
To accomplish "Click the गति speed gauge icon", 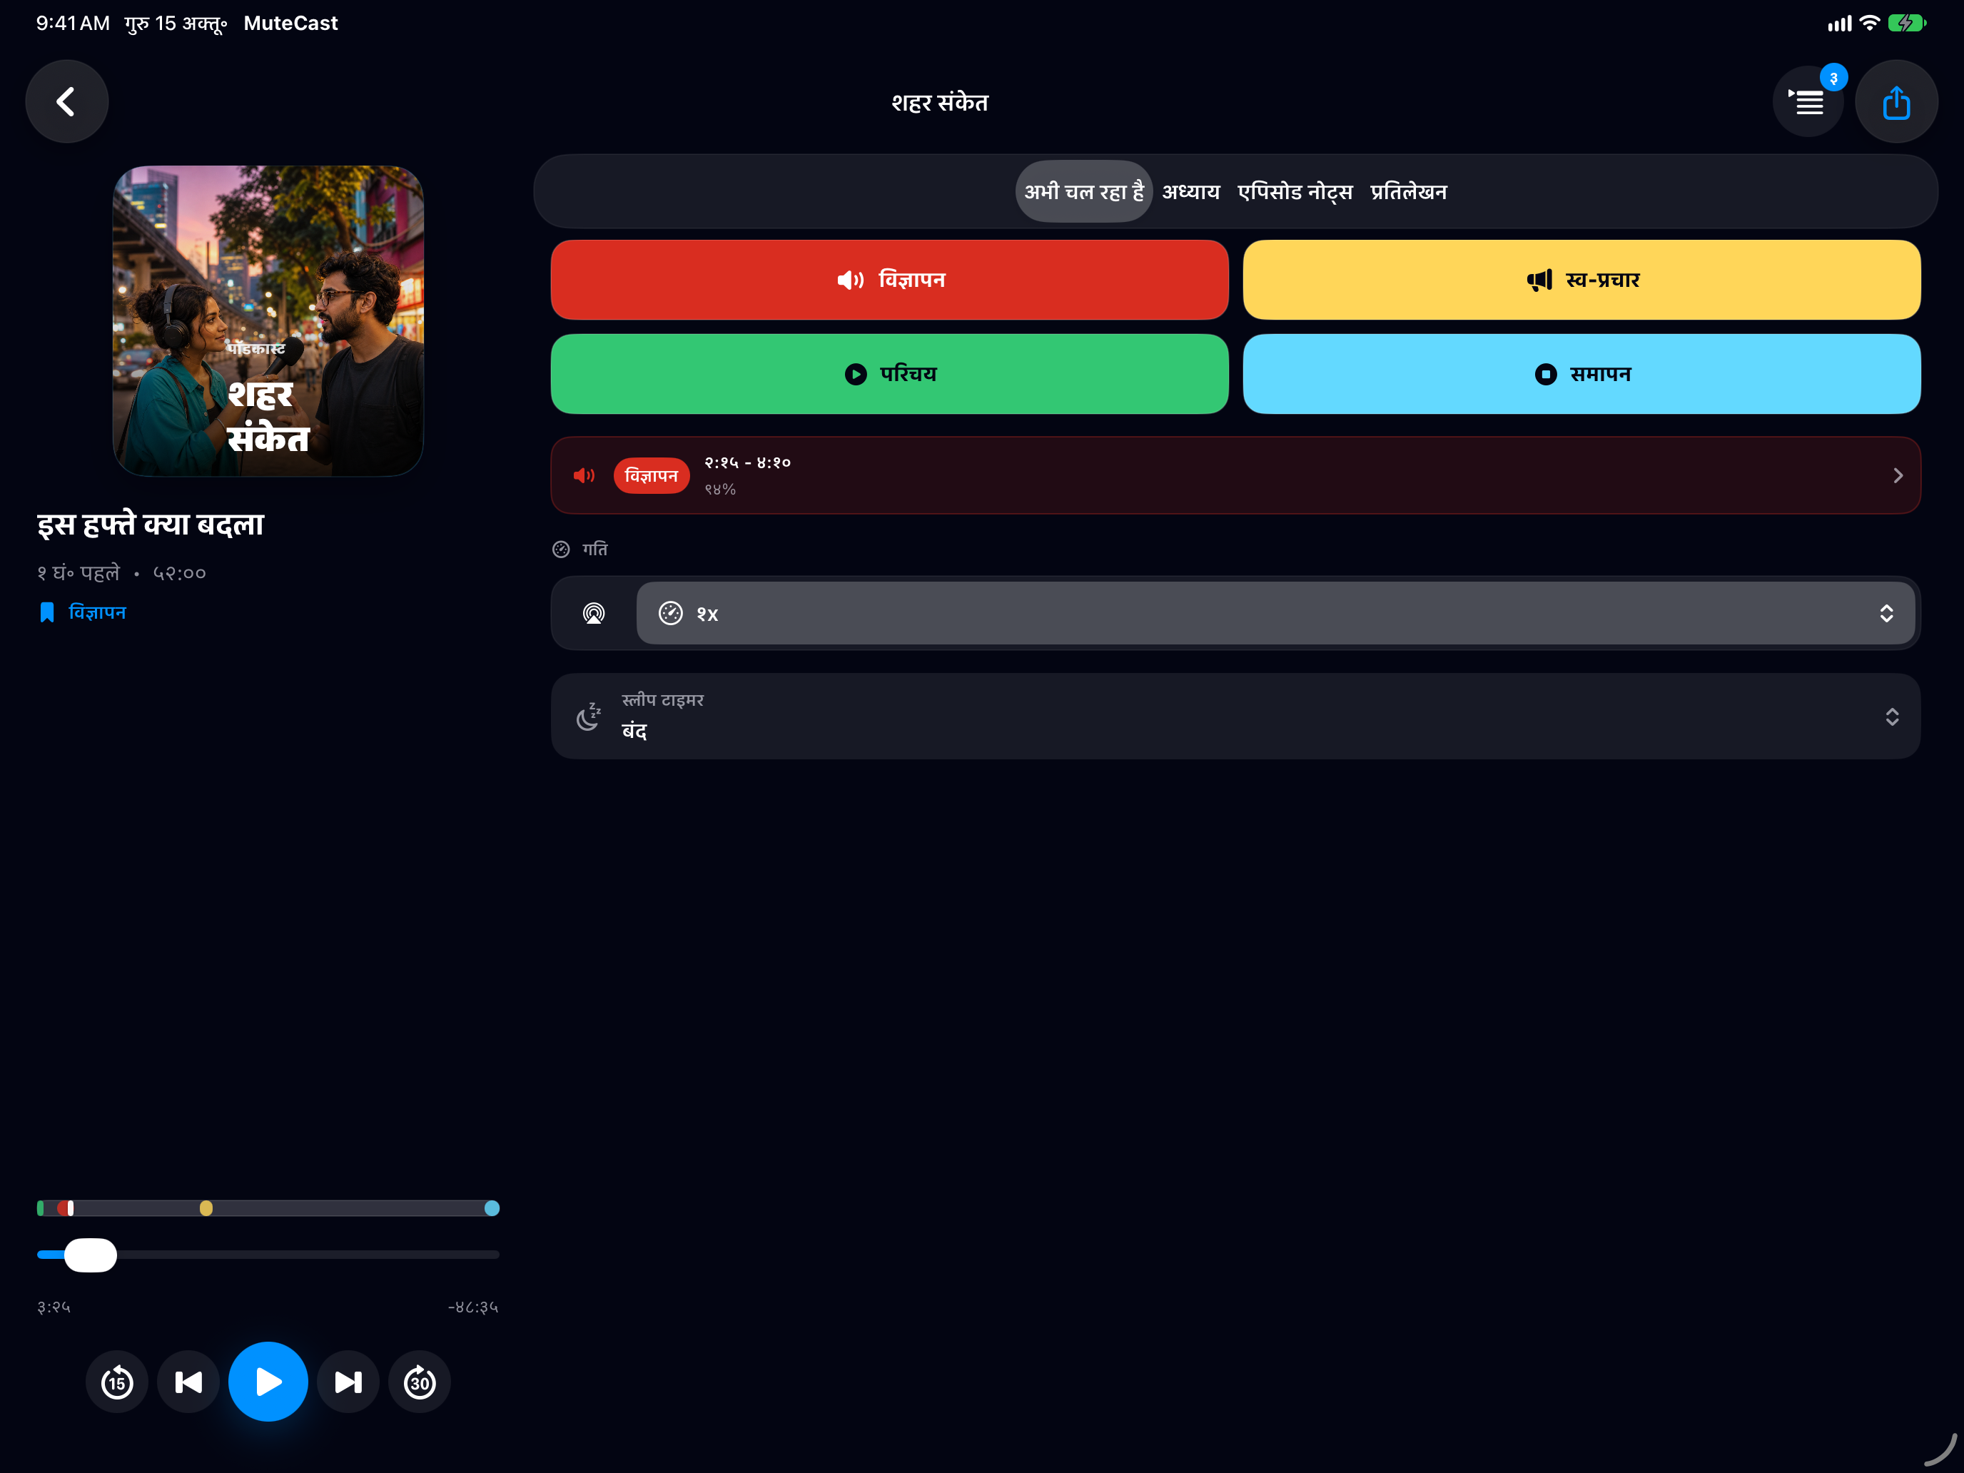I will [x=561, y=550].
